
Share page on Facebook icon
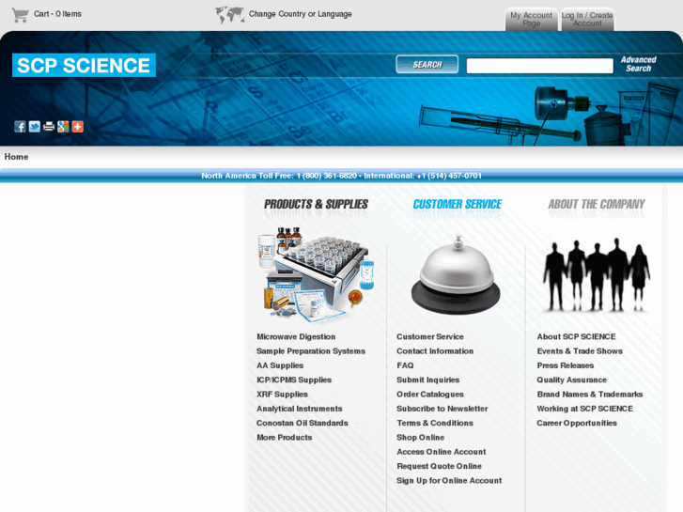(20, 127)
